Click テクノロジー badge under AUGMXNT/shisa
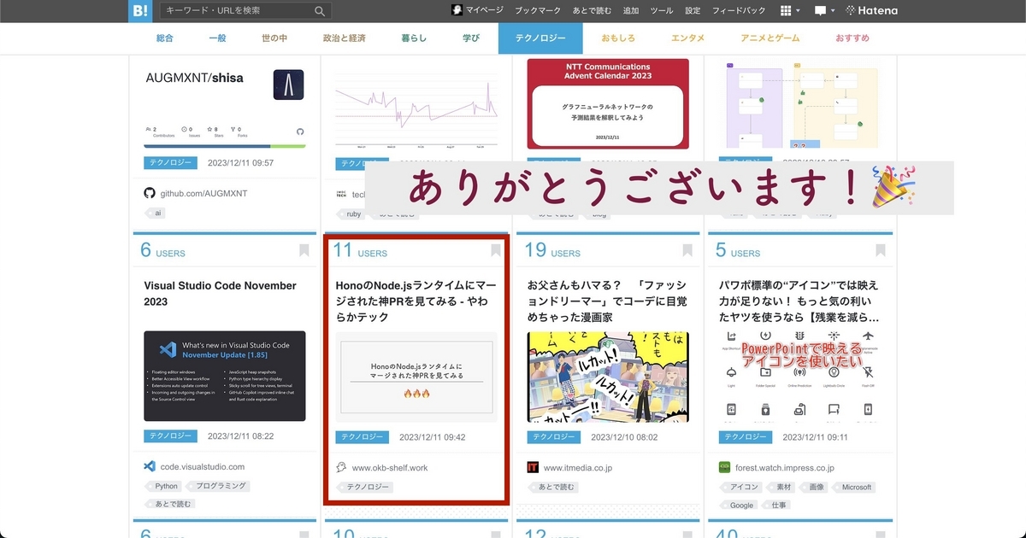 [x=170, y=162]
